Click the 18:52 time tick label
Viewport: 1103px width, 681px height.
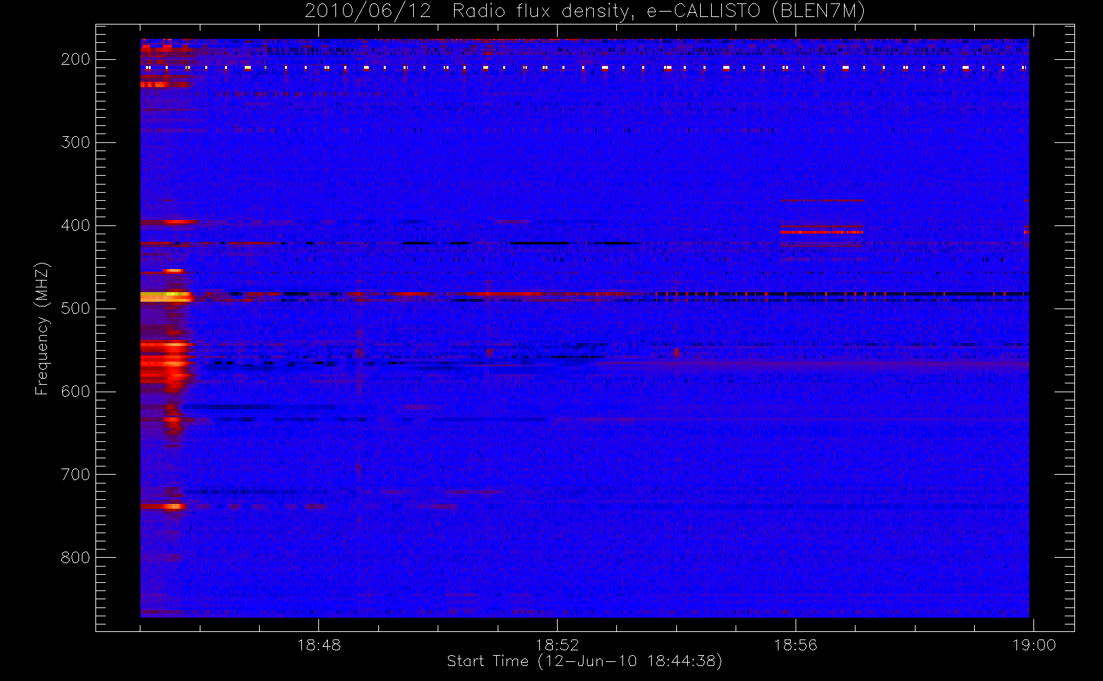pyautogui.click(x=557, y=645)
